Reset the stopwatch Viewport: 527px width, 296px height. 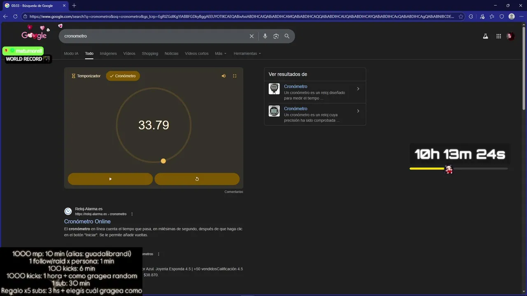click(x=197, y=179)
